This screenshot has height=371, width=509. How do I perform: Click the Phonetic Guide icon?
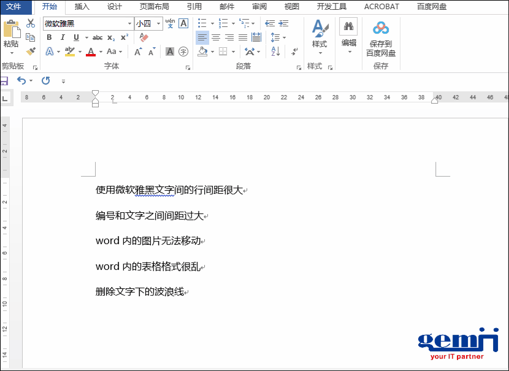171,24
